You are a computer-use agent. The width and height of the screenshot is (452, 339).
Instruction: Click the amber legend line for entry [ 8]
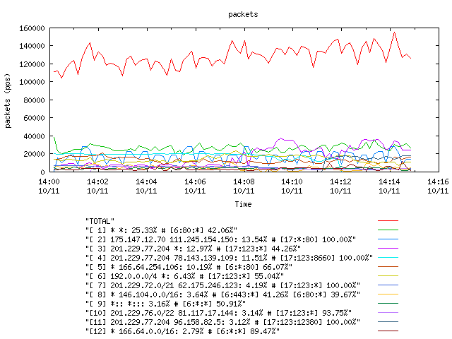(x=388, y=295)
